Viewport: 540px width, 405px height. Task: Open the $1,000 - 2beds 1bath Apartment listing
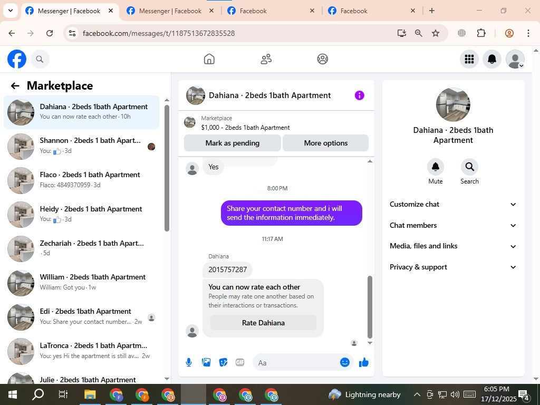tap(245, 128)
